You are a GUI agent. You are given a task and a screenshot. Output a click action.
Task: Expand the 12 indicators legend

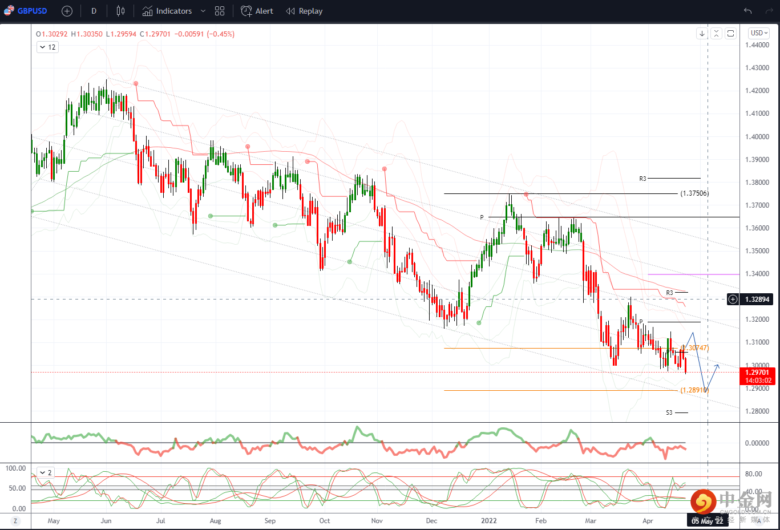point(47,47)
